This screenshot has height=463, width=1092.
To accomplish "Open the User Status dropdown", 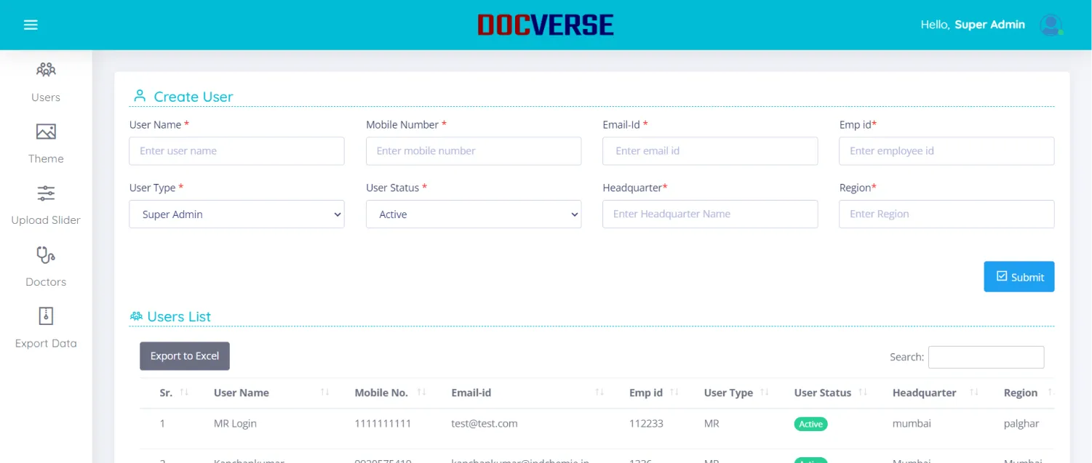I will click(474, 214).
